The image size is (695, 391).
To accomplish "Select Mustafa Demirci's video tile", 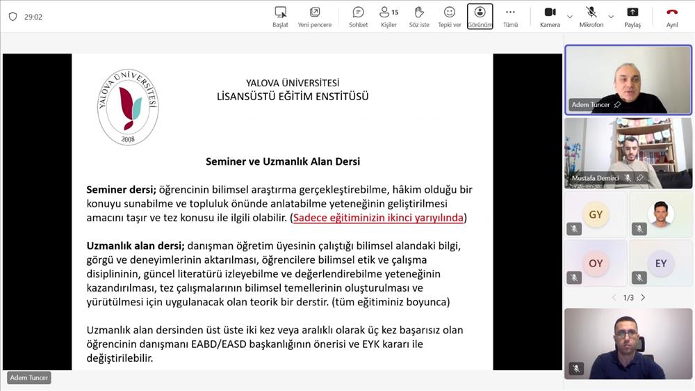I will tap(628, 152).
